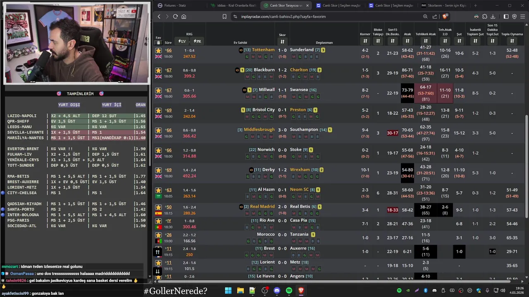Image resolution: width=529 pixels, height=297 pixels.
Task: Sort by the LV lightning button
Action: pos(182,41)
